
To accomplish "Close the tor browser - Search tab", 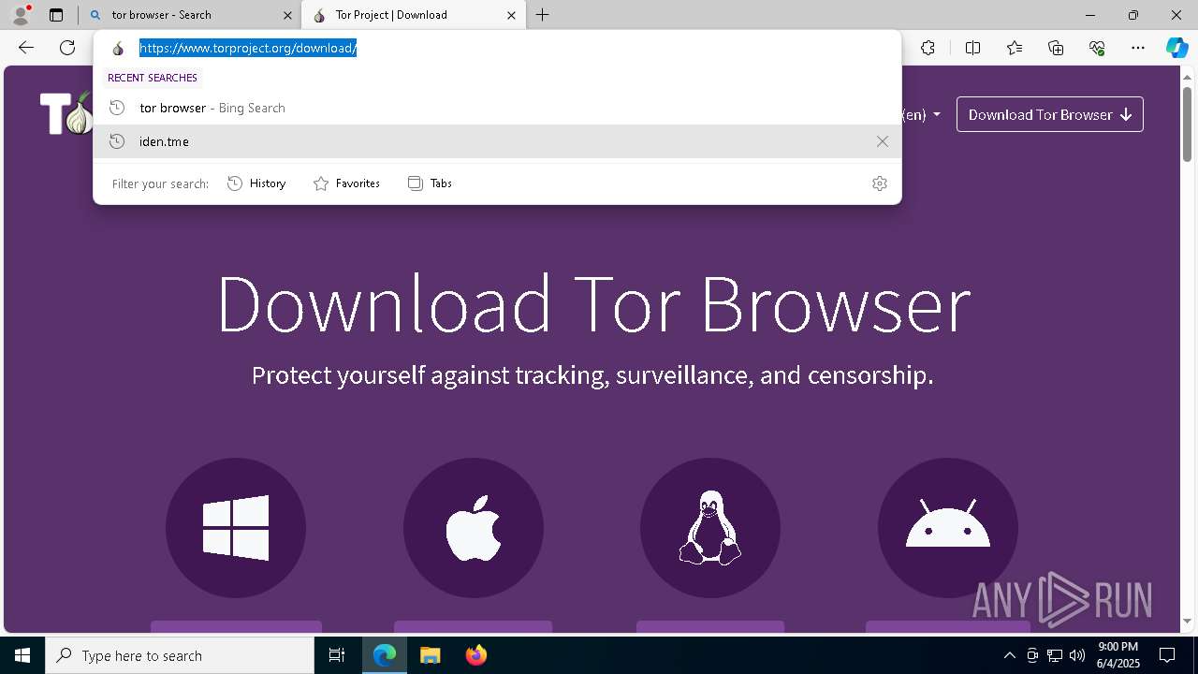I will (287, 15).
